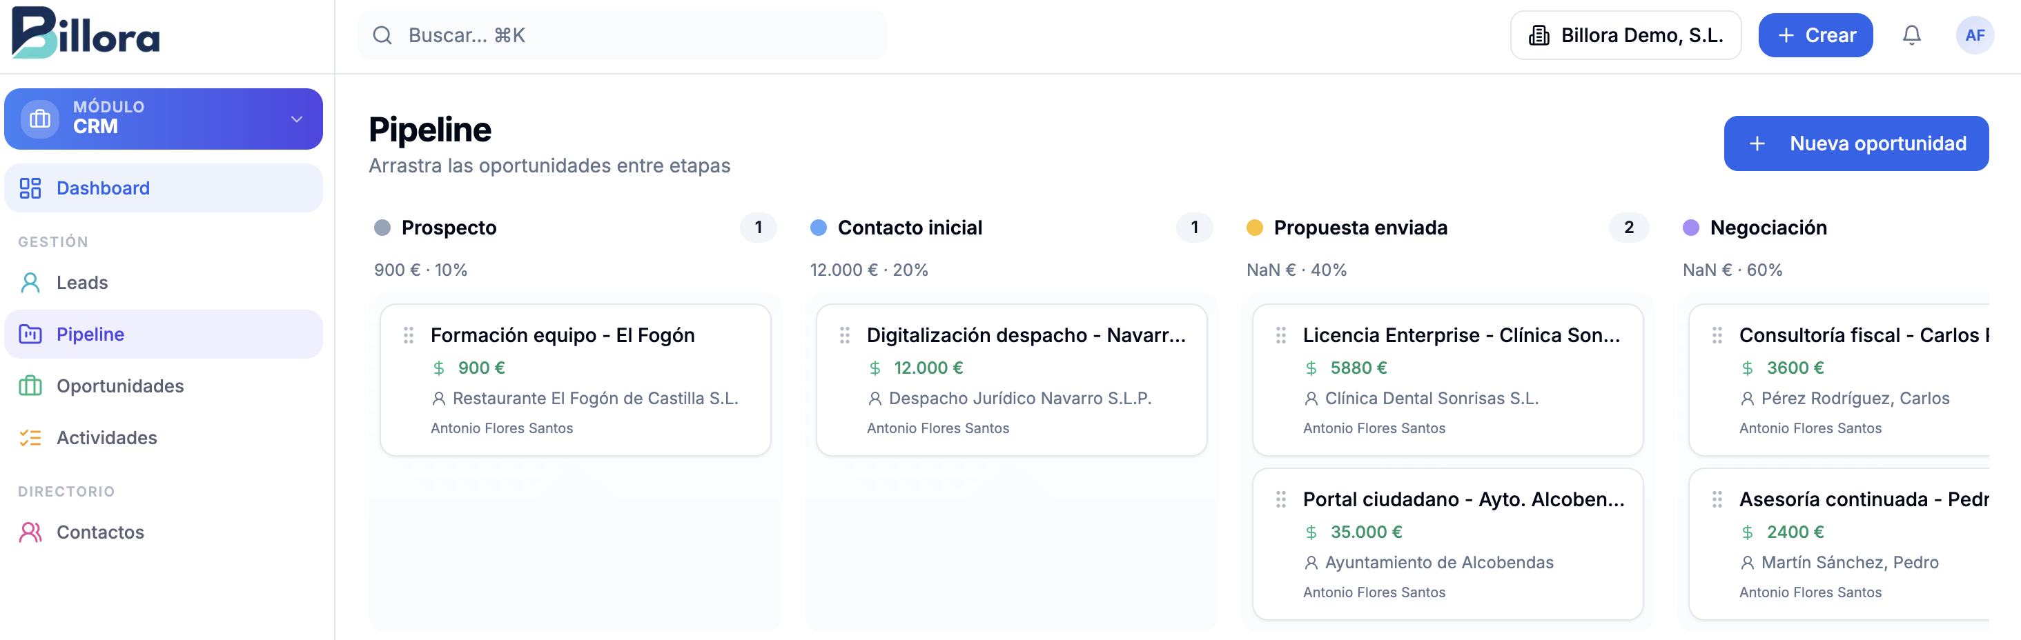This screenshot has width=2021, height=640.
Task: Click the Dashboard grid icon
Action: [x=30, y=188]
